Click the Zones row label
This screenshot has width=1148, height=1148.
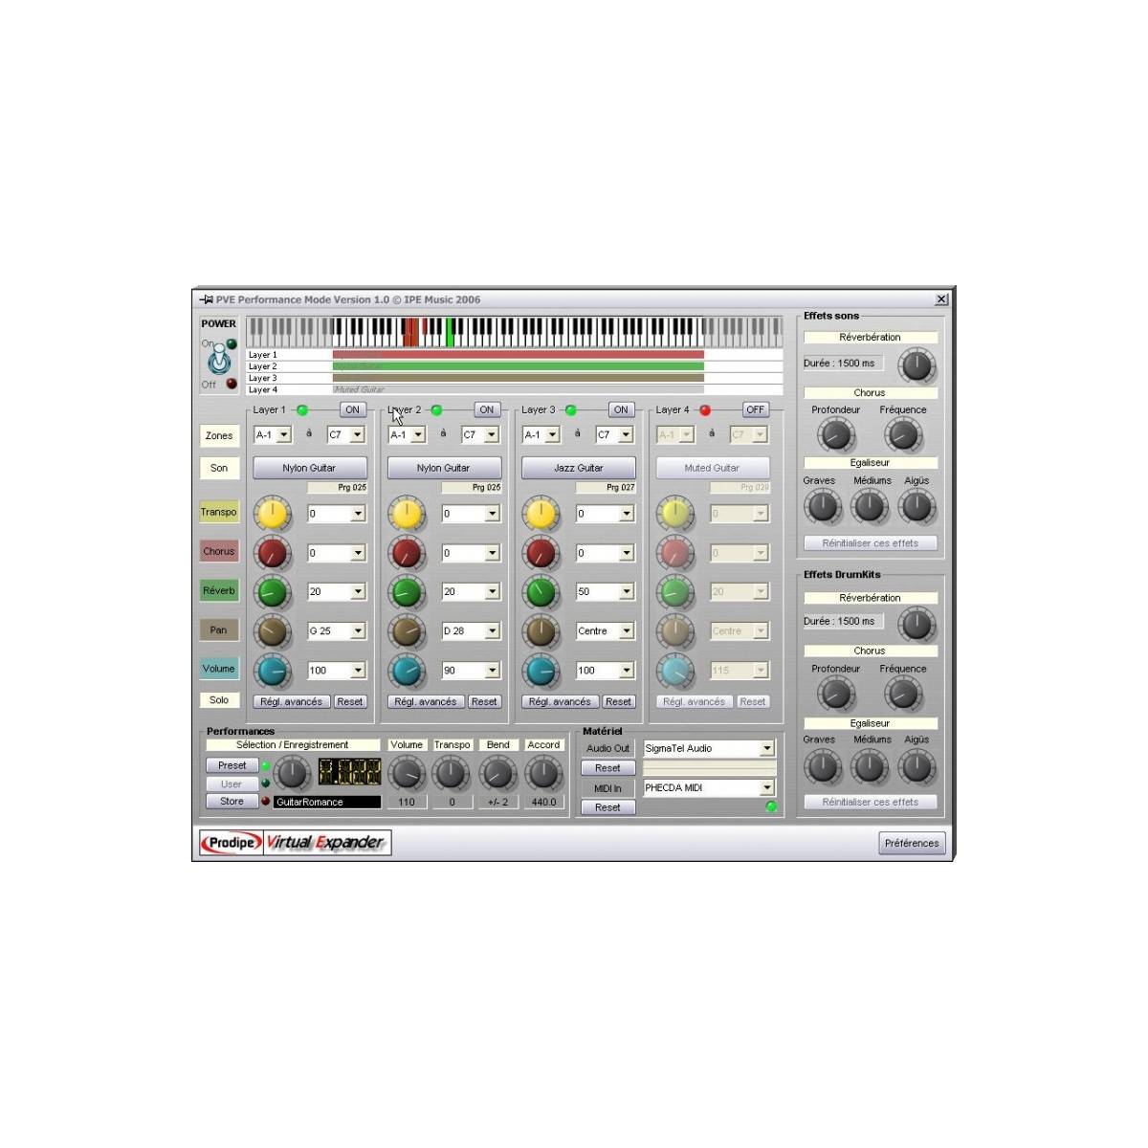219,436
